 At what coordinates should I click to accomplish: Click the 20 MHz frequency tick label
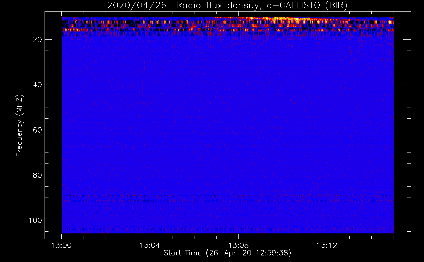click(37, 40)
